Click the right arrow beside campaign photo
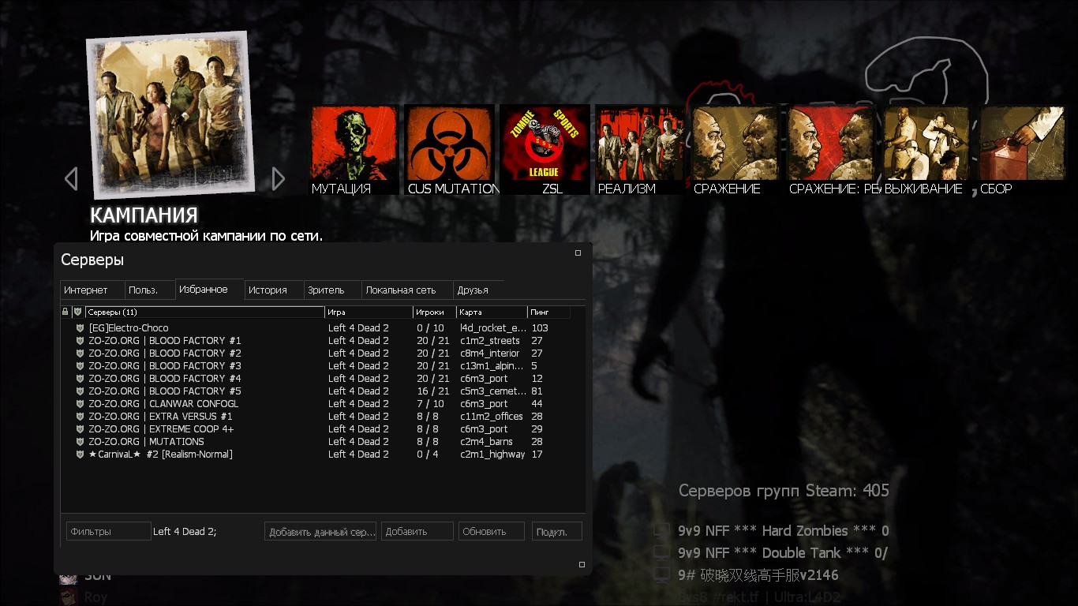 pos(278,179)
